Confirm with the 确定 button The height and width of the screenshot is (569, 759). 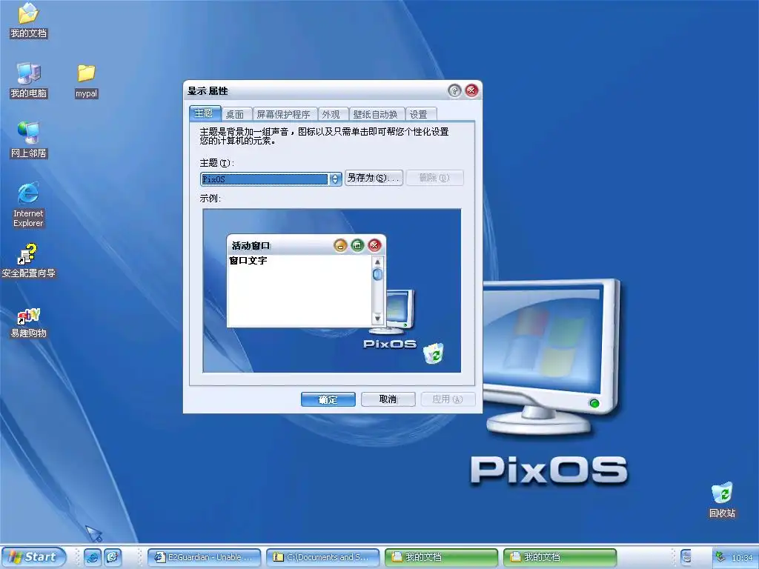(328, 399)
